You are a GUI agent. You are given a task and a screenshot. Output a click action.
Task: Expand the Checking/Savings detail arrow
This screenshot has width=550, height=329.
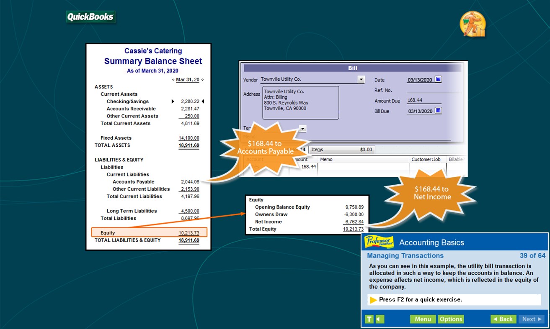click(173, 101)
